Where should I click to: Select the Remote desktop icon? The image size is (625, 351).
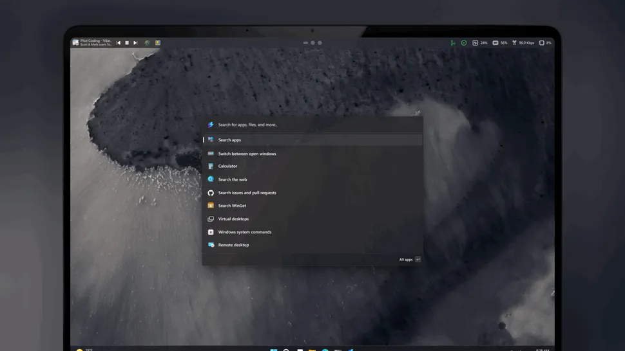click(x=211, y=245)
